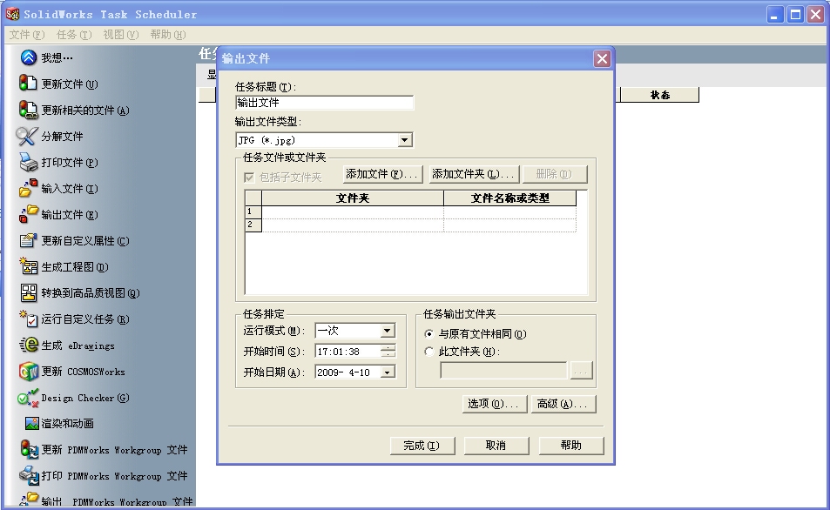The height and width of the screenshot is (510, 830).
Task: Close the SolidWorks Task Scheduler window
Action: pyautogui.click(x=816, y=14)
